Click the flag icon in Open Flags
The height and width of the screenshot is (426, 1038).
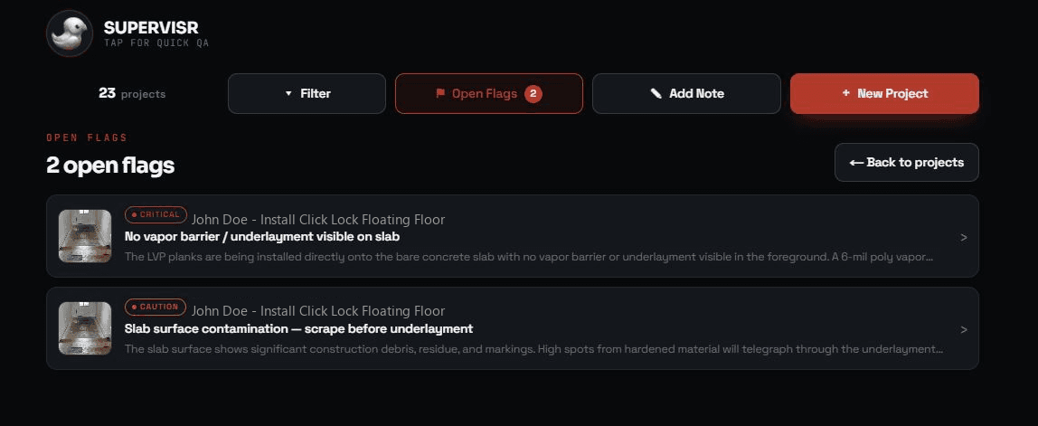point(440,93)
